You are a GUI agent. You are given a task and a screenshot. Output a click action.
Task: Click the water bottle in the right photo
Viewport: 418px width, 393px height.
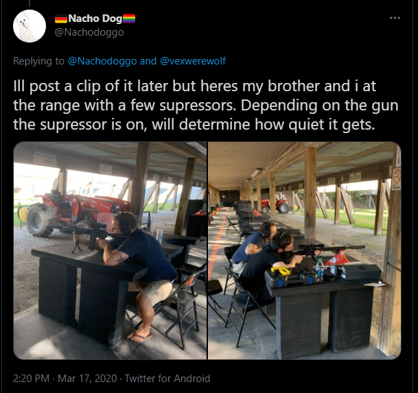(320, 270)
